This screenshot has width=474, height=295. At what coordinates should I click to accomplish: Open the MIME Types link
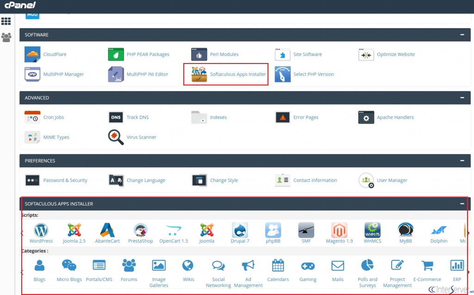pyautogui.click(x=56, y=137)
